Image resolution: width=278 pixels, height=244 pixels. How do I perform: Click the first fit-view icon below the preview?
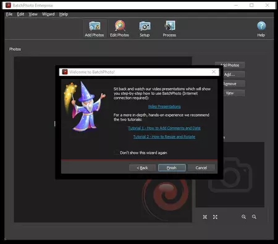click(205, 217)
